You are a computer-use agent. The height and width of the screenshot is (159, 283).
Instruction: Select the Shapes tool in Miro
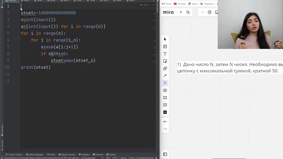pos(165,68)
